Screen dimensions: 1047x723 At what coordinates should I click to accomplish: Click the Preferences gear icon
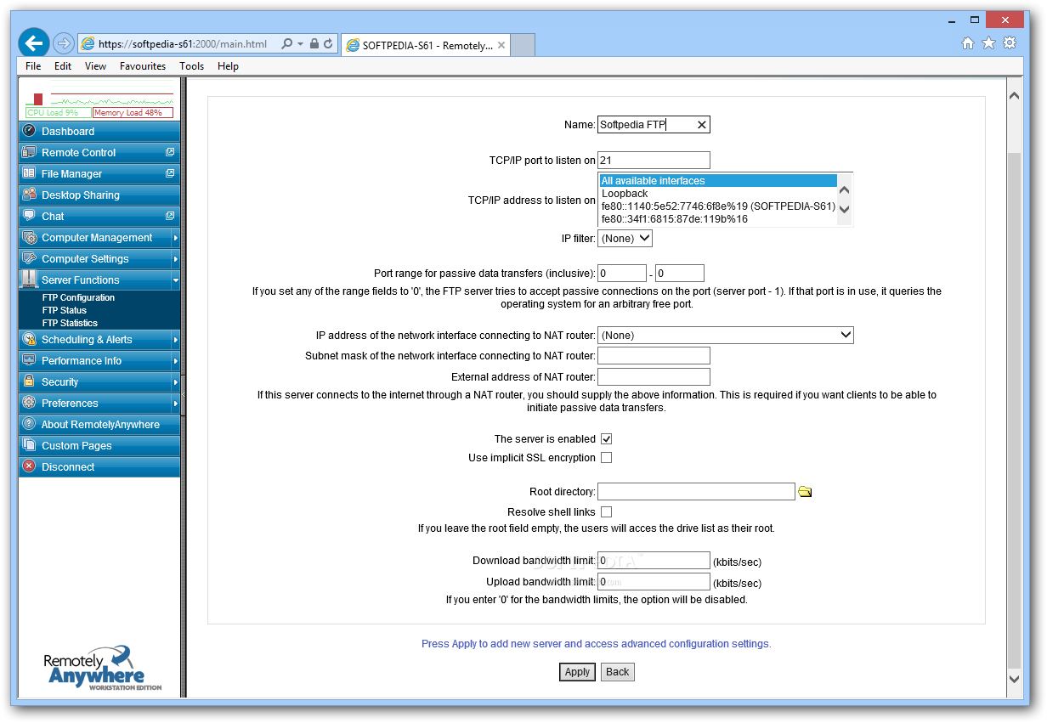coord(29,403)
